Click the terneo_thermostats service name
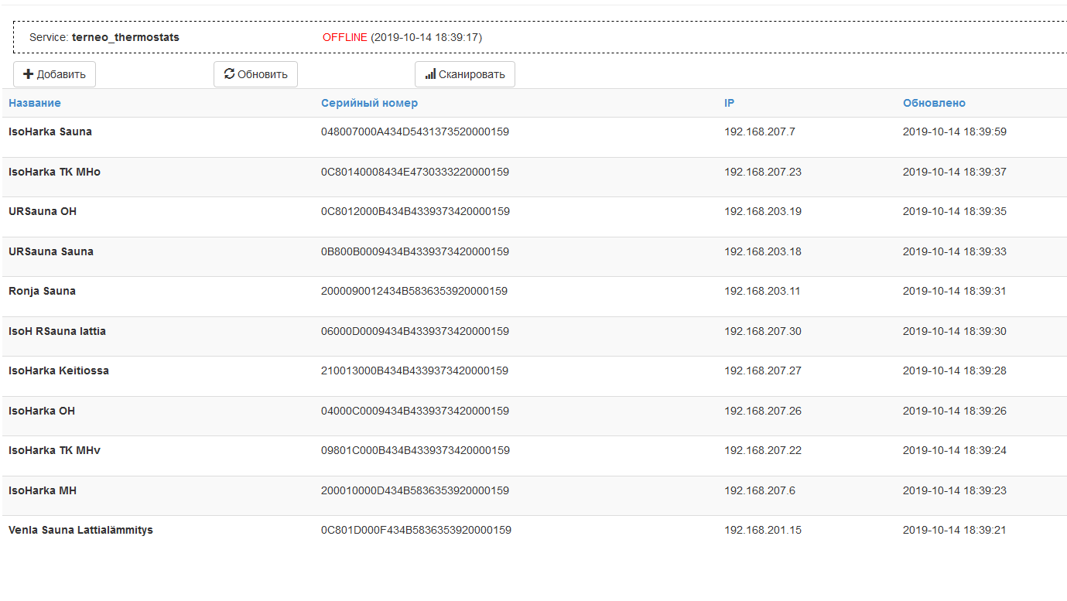 pos(125,37)
